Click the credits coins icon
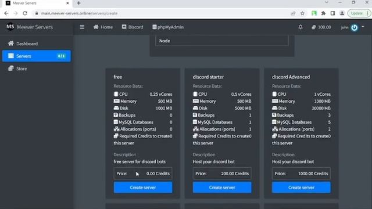The width and height of the screenshot is (372, 209). pyautogui.click(x=314, y=27)
